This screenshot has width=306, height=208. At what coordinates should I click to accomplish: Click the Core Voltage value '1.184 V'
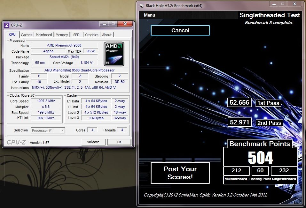coord(86,63)
